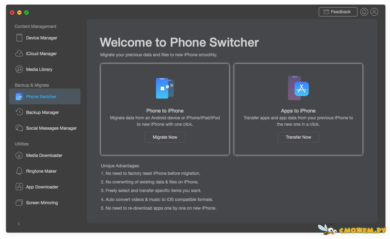Screen dimensions: 390x239
Task: Click the Media Downloader arrow icon
Action: (x=19, y=156)
